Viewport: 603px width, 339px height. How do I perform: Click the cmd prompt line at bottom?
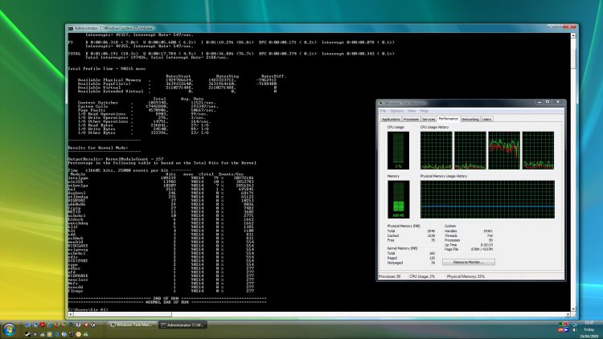coord(88,309)
